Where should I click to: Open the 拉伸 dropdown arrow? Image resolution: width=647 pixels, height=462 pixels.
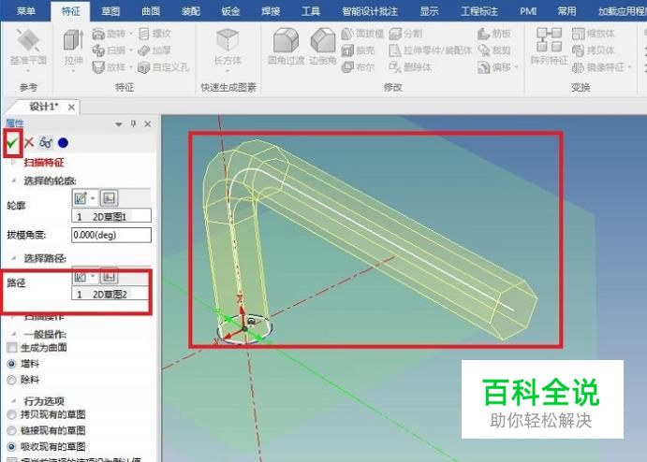click(74, 70)
